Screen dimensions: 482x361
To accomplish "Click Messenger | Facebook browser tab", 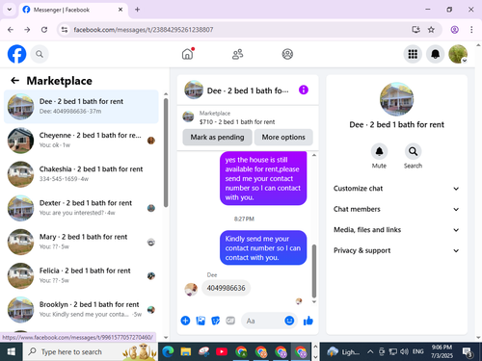I will [x=73, y=10].
